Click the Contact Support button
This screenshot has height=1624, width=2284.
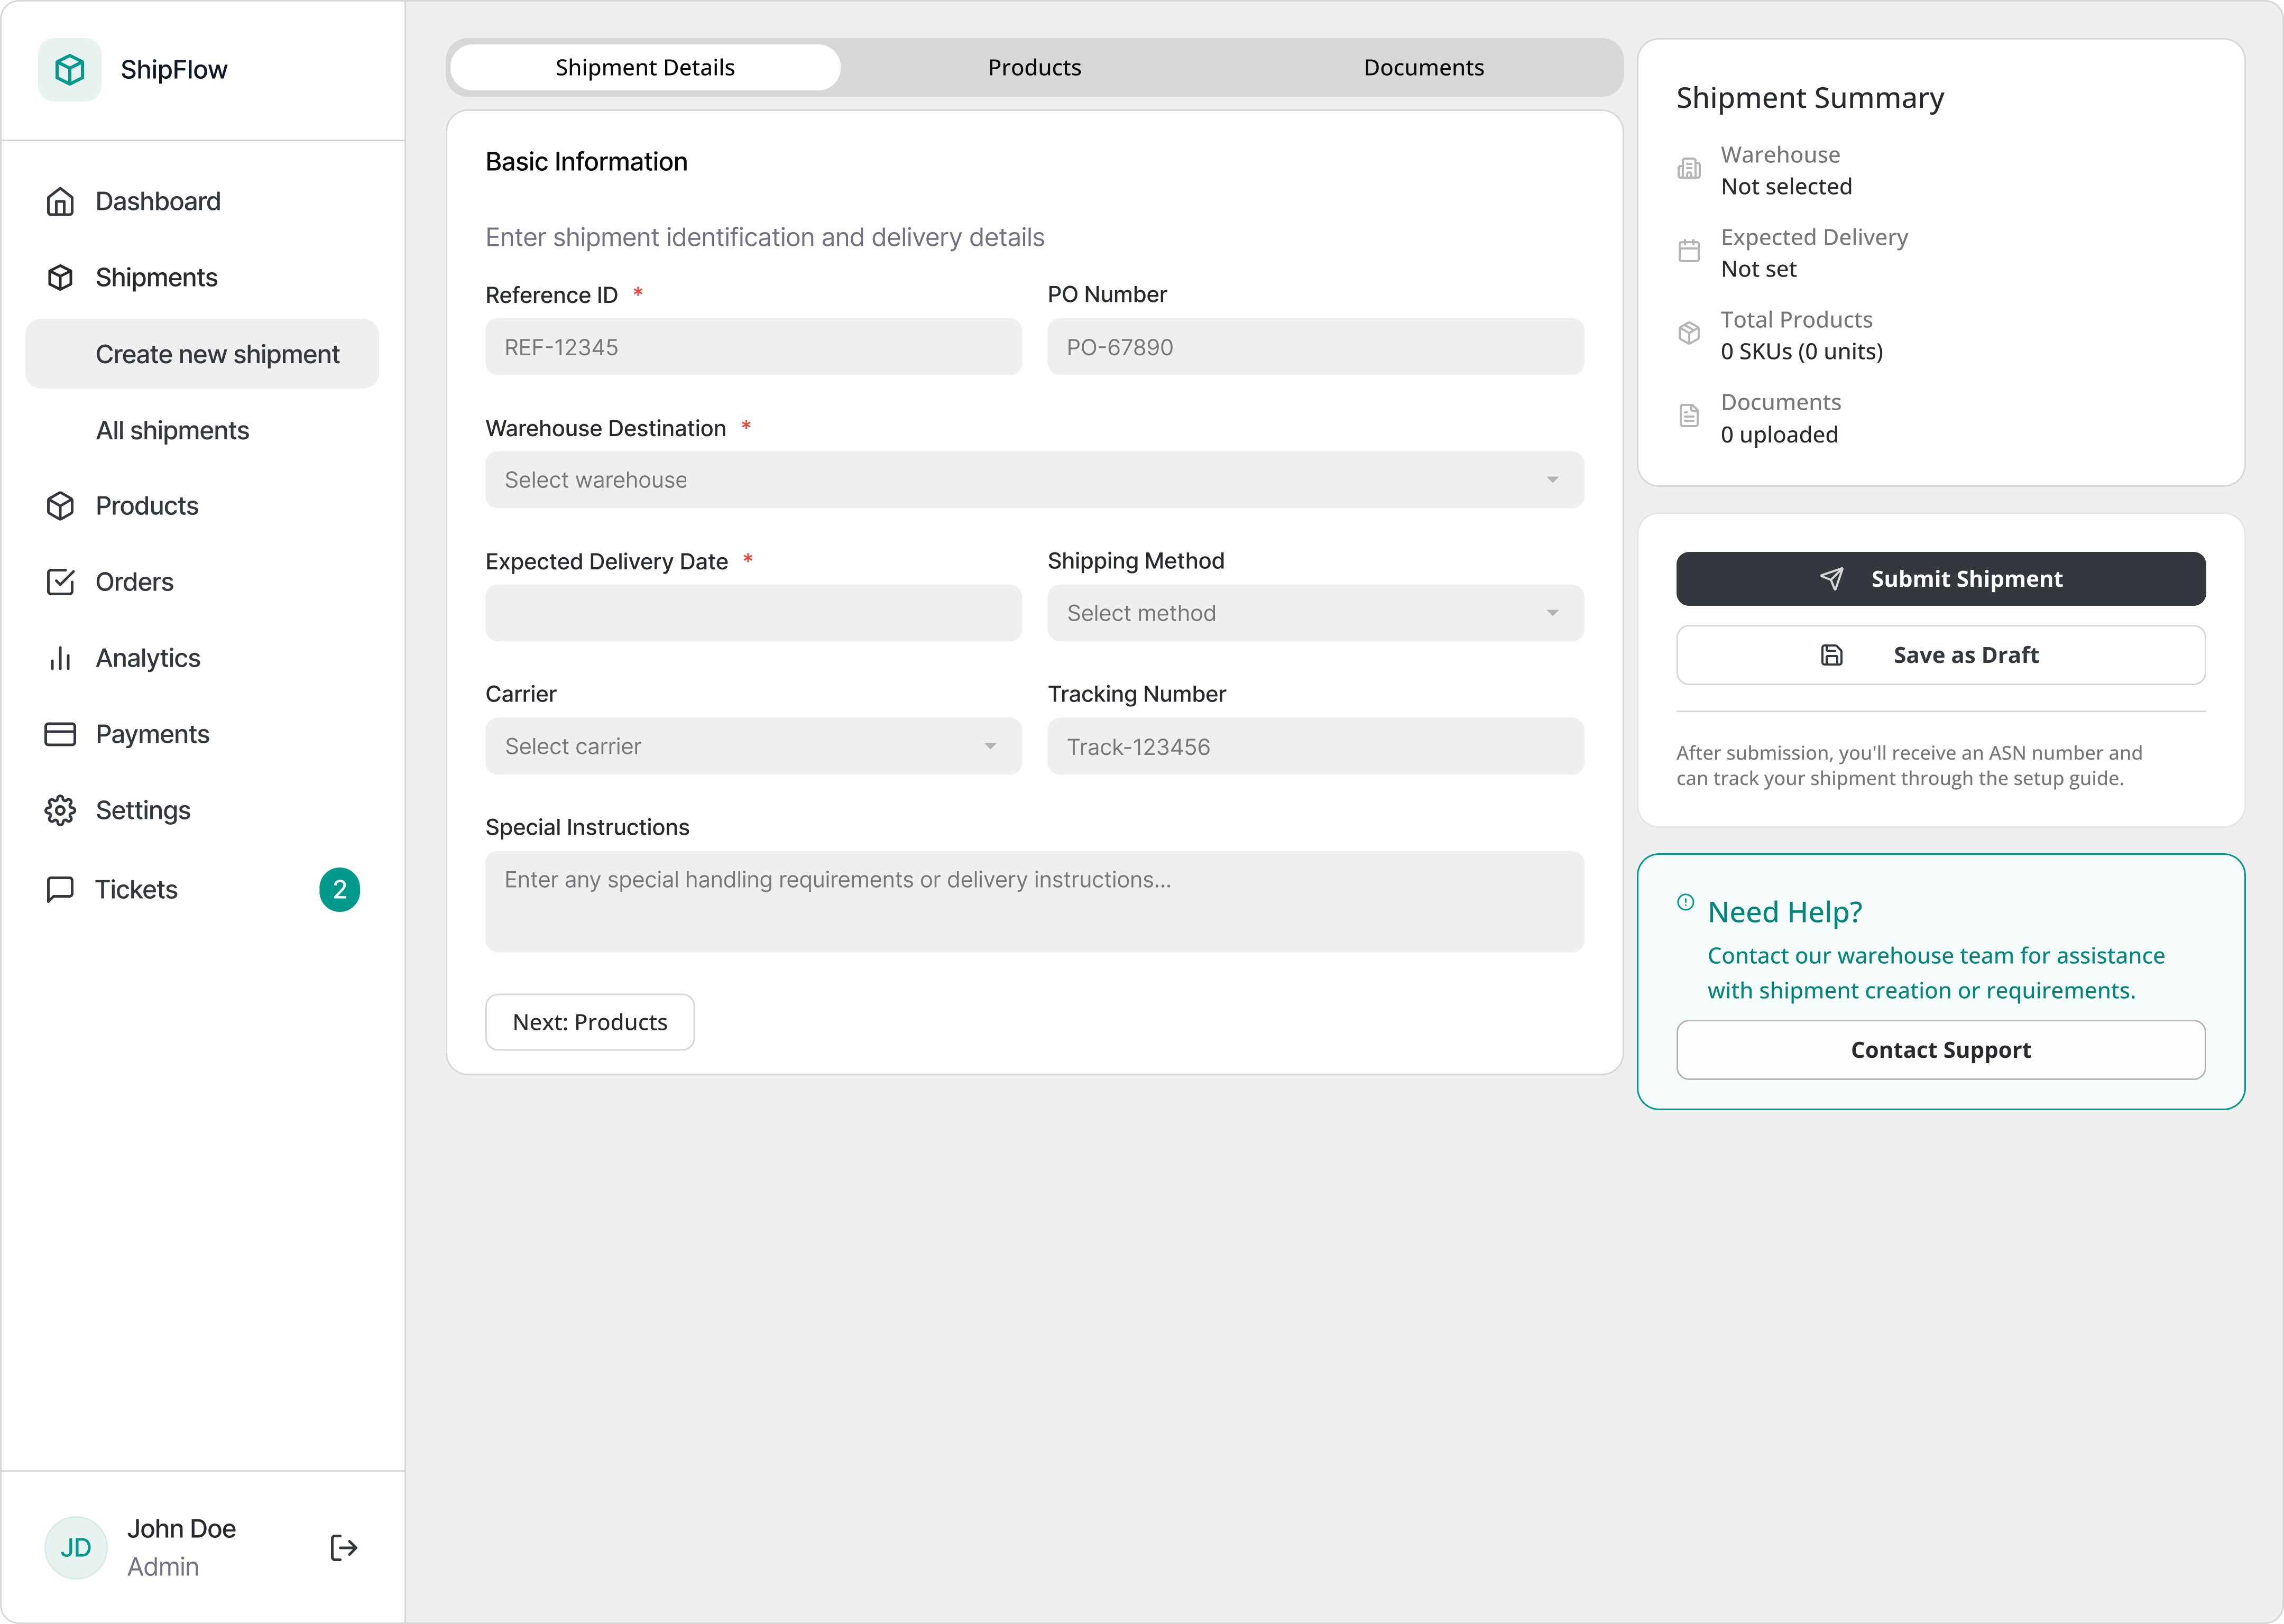(x=1939, y=1050)
